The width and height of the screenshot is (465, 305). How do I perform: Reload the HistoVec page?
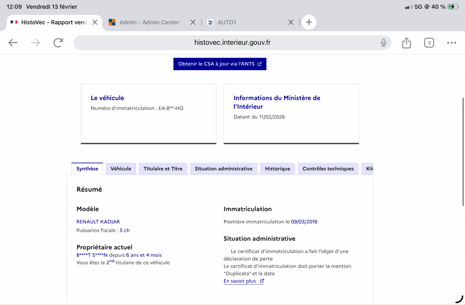58,43
